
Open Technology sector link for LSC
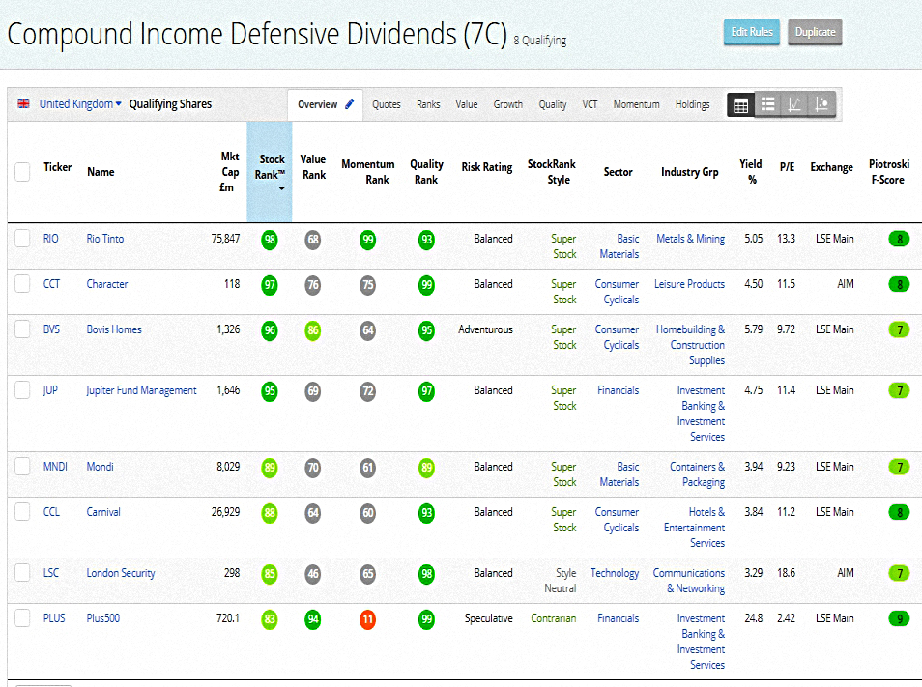[615, 573]
